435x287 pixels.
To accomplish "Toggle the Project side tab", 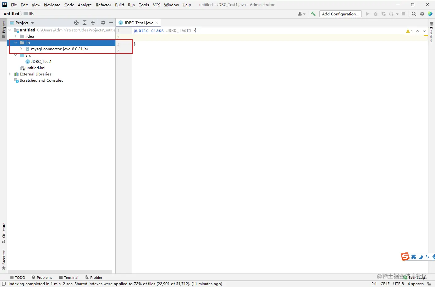I will pyautogui.click(x=3, y=29).
